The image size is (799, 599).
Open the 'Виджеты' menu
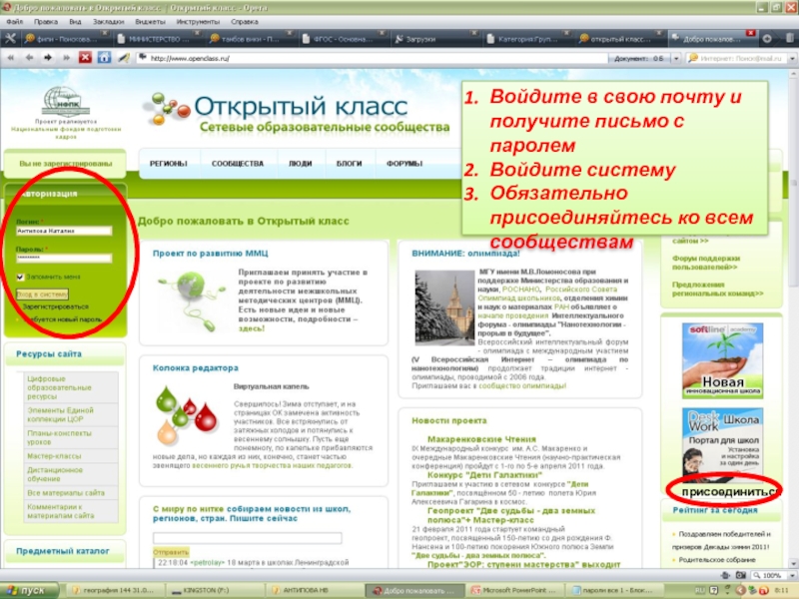coord(151,22)
